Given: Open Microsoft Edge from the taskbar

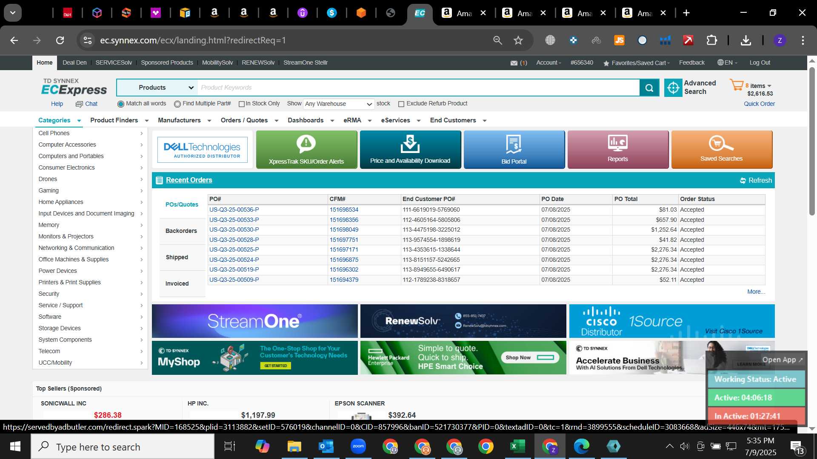Looking at the screenshot, I should [582, 446].
